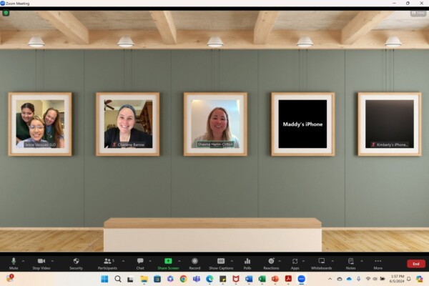Open the Chat panel

point(140,262)
